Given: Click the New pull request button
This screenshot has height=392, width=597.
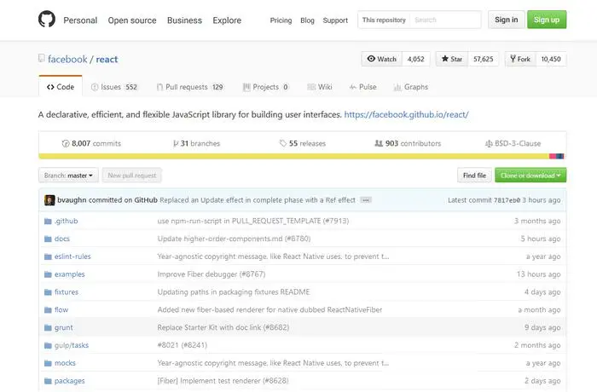Looking at the screenshot, I should click(131, 176).
